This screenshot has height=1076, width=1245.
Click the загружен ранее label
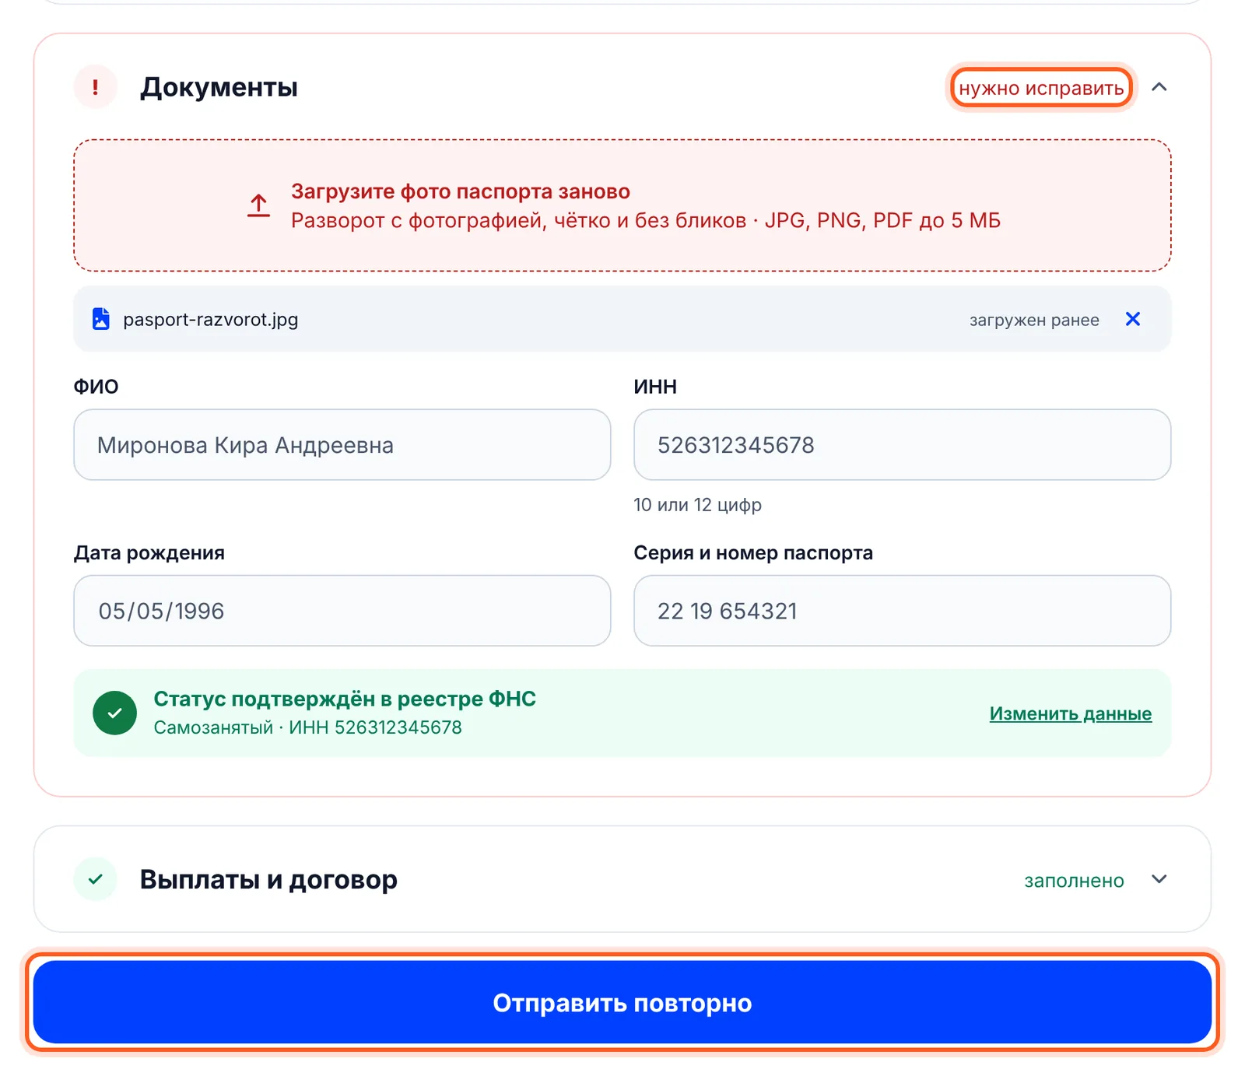(1034, 320)
